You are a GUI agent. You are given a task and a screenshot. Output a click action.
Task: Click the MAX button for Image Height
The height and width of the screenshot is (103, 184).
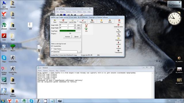coord(78,28)
